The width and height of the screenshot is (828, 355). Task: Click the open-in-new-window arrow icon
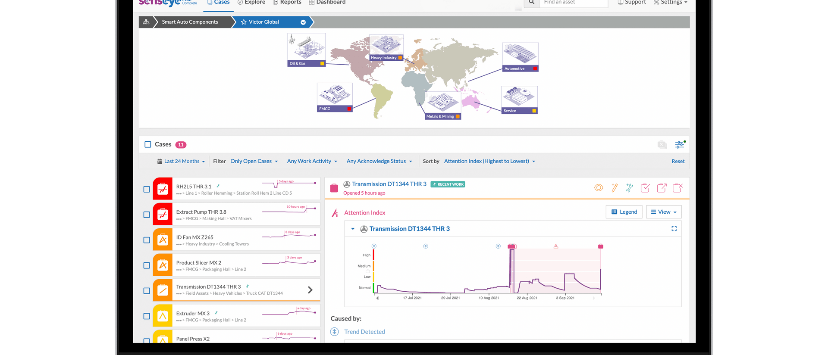pyautogui.click(x=662, y=188)
